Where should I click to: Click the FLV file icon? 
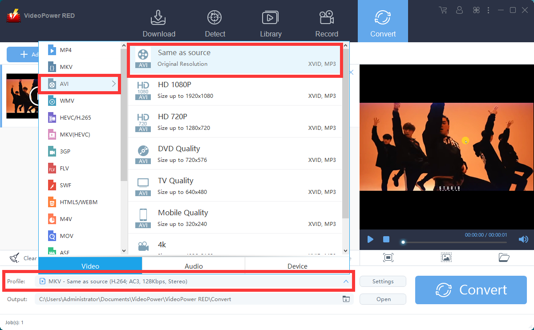coord(52,169)
